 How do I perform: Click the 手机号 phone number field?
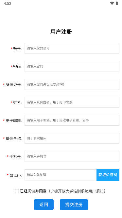point(72,156)
